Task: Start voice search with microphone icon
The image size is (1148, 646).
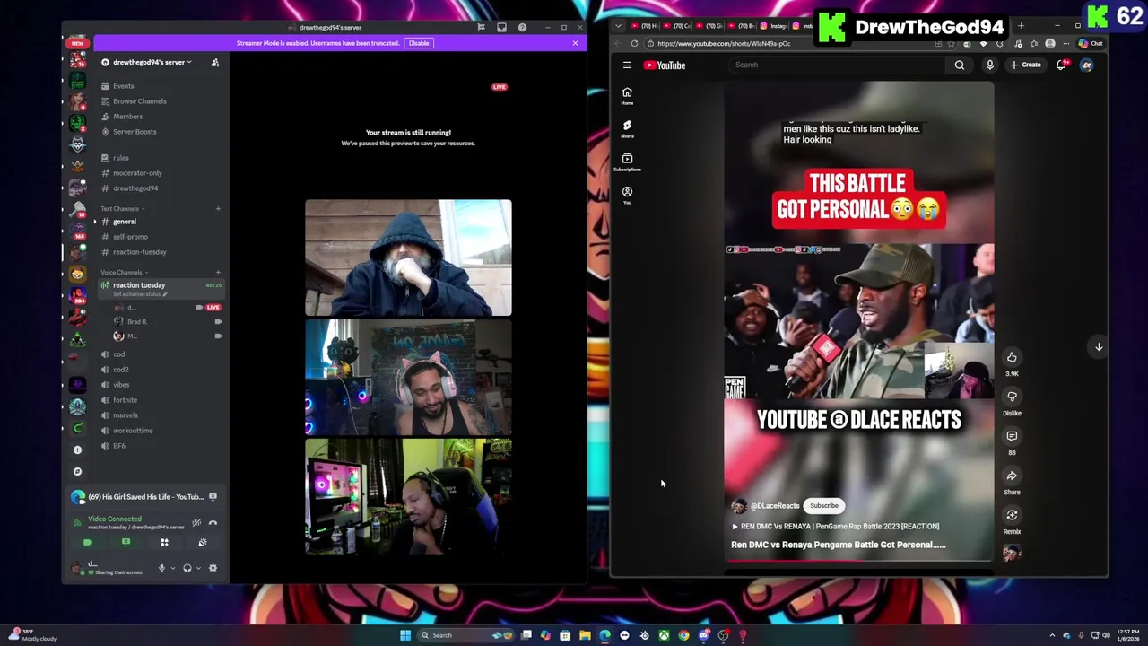Action: pyautogui.click(x=989, y=65)
